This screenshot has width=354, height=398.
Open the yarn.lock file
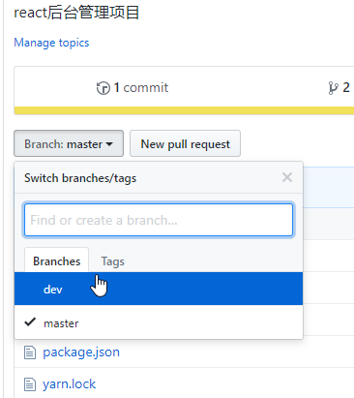pos(70,384)
